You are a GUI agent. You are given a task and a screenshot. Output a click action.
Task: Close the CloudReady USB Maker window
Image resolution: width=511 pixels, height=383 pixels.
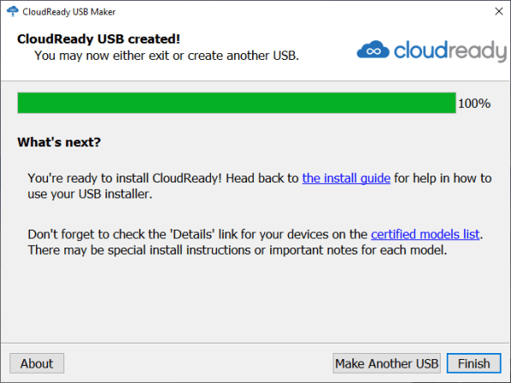499,11
